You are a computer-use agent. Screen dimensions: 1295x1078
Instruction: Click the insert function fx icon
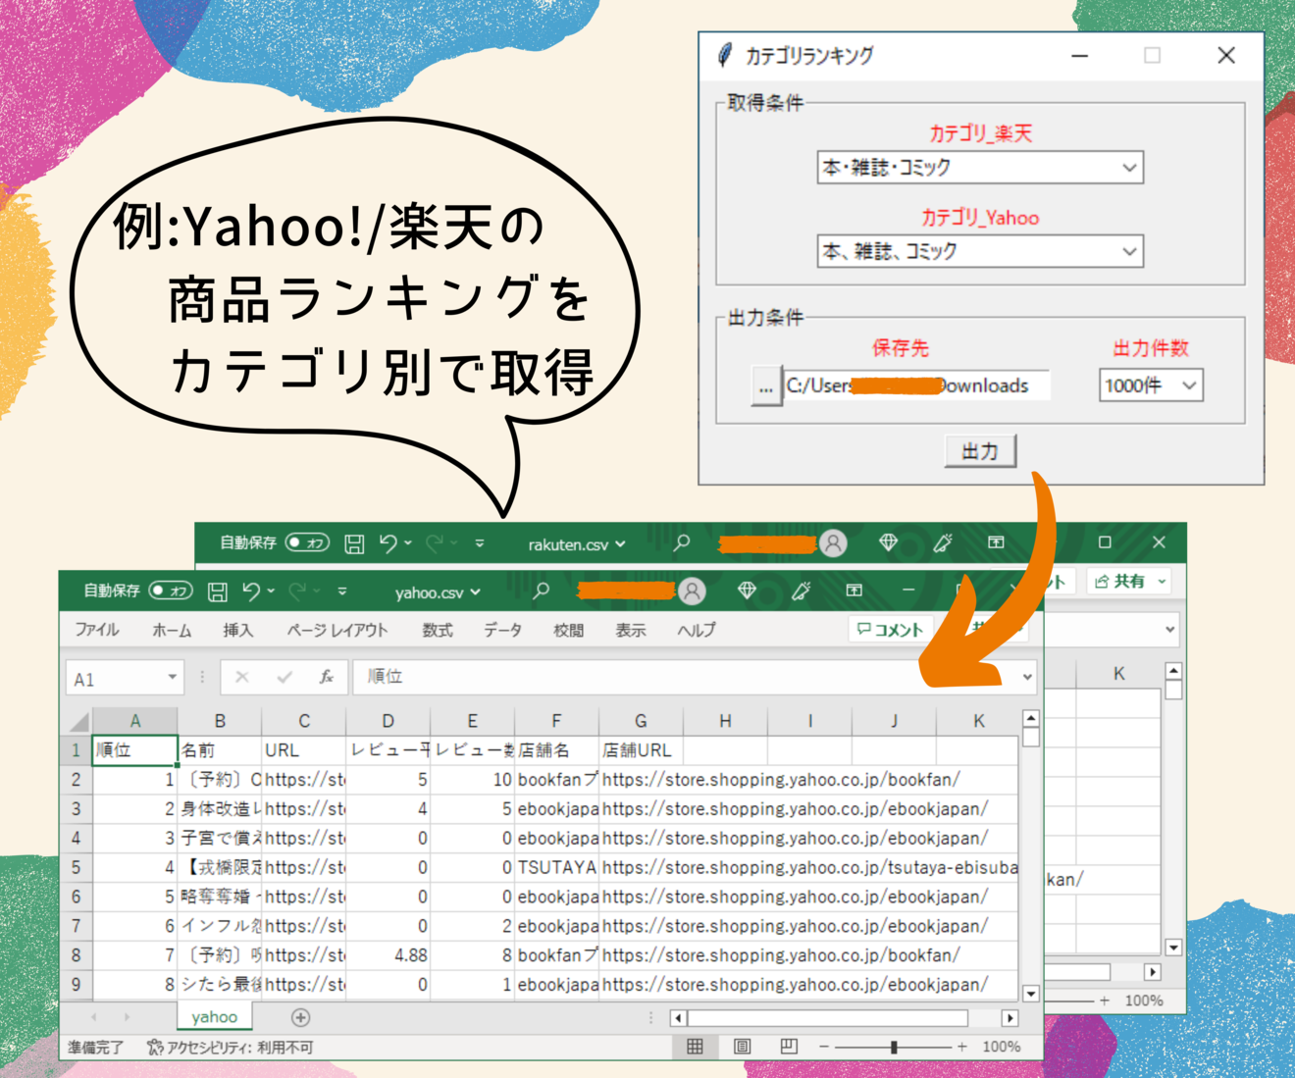(326, 677)
